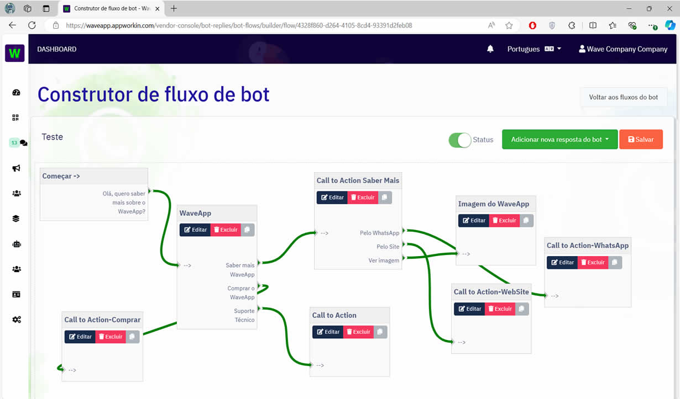Click the browser refresh icon

tap(32, 25)
